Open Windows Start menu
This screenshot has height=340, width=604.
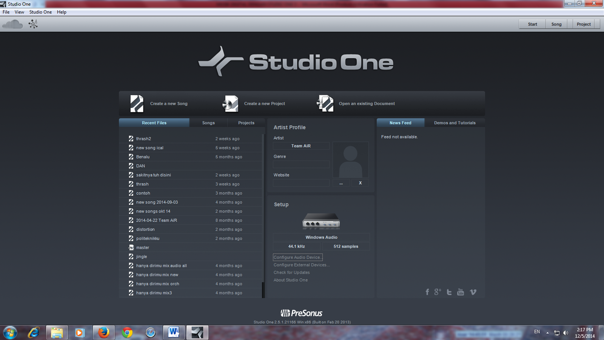point(10,333)
